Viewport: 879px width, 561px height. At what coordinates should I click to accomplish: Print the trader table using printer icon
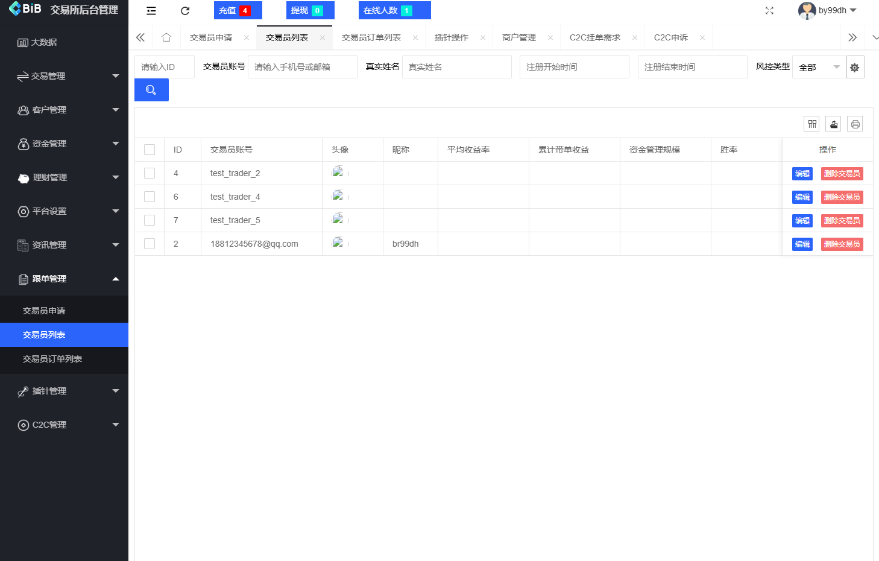[855, 123]
